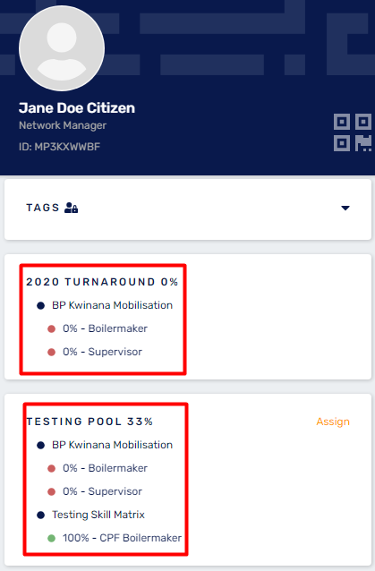Select the Testing Pool 33% heading
The image size is (375, 571).
(89, 422)
